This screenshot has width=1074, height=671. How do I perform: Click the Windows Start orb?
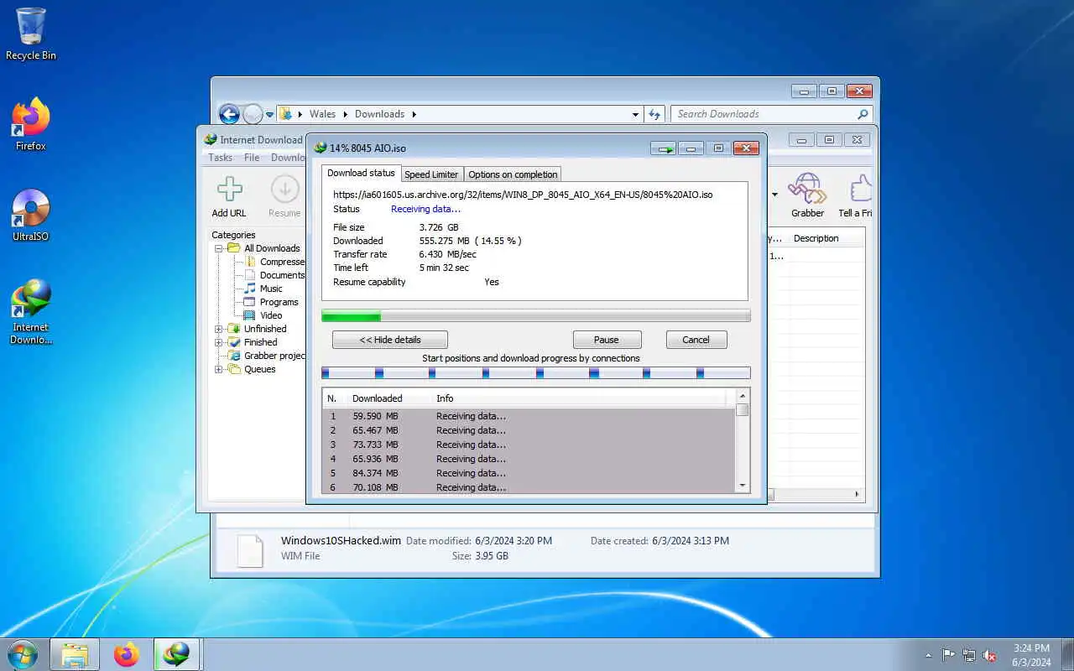click(x=23, y=654)
